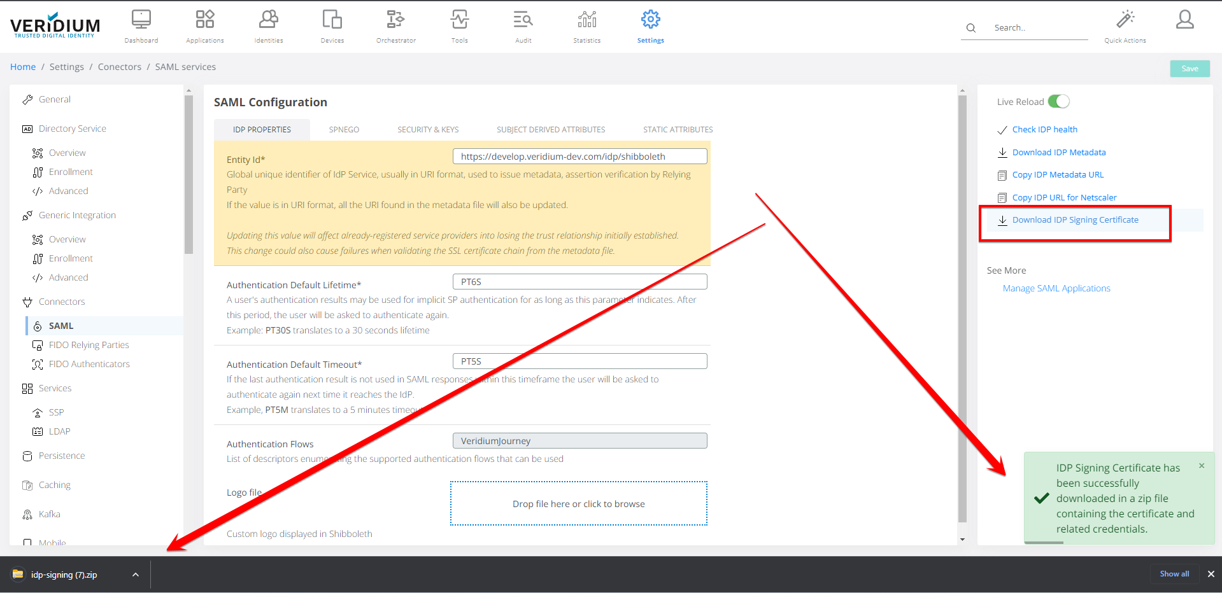This screenshot has height=593, width=1222.
Task: Open the Orchestrator icon
Action: click(x=395, y=20)
